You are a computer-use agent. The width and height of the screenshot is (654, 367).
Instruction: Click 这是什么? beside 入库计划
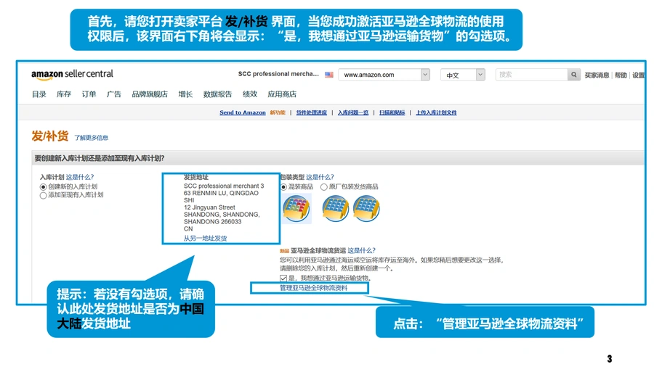coord(80,177)
